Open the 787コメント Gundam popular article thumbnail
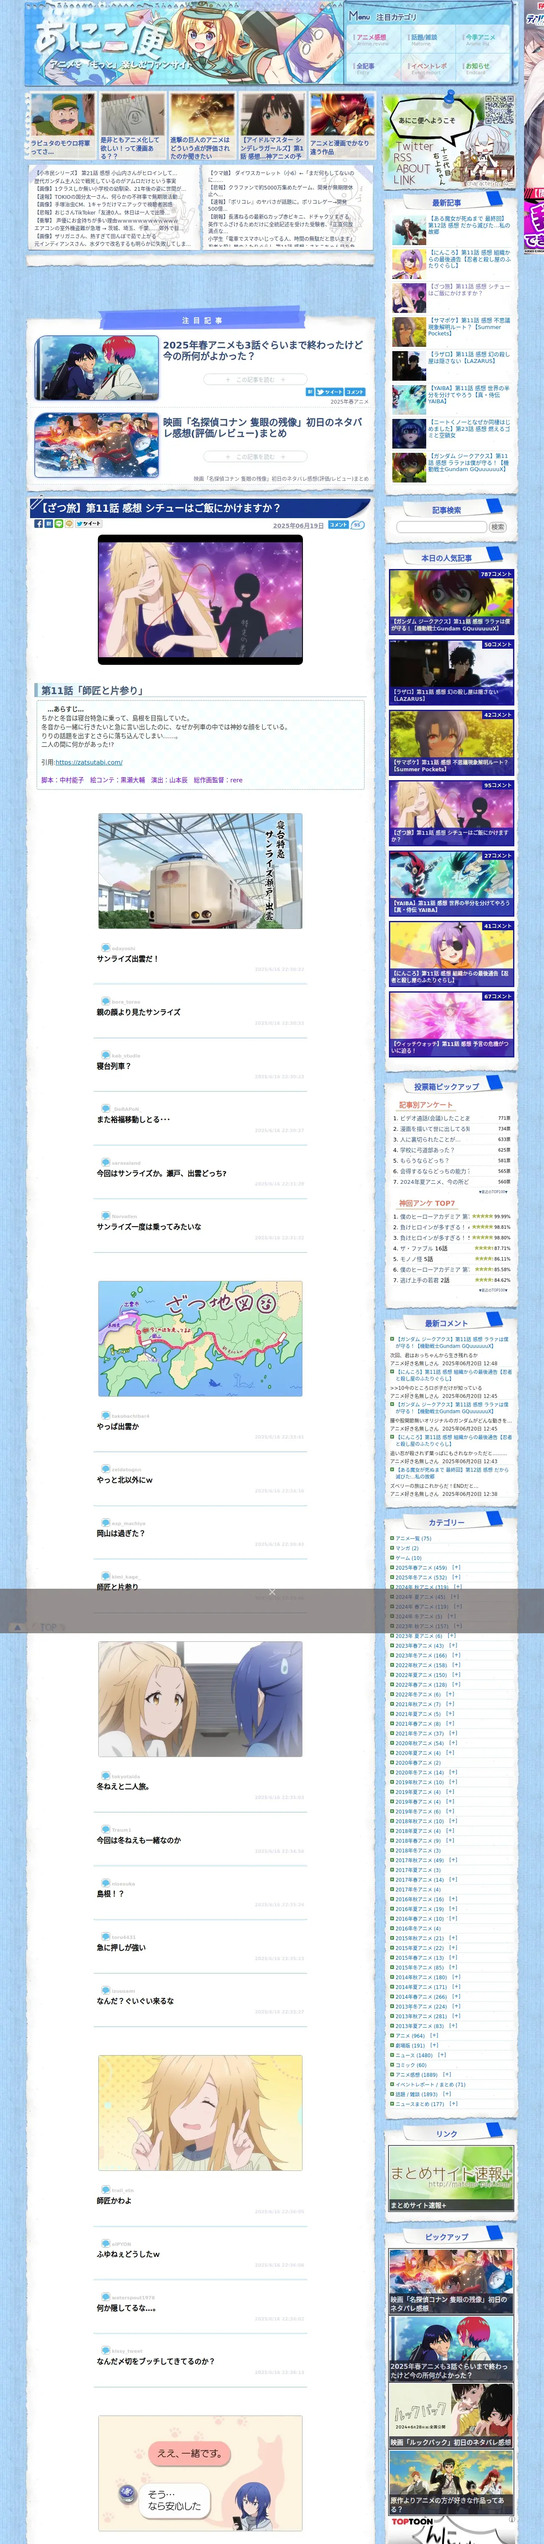The image size is (544, 2544). tap(451, 601)
